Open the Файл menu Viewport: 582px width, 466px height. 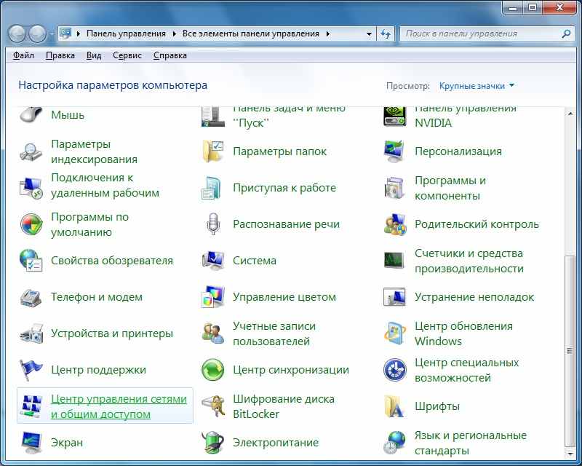click(23, 55)
